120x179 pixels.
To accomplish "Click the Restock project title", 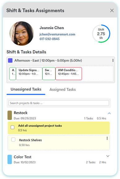I will 21,113.
